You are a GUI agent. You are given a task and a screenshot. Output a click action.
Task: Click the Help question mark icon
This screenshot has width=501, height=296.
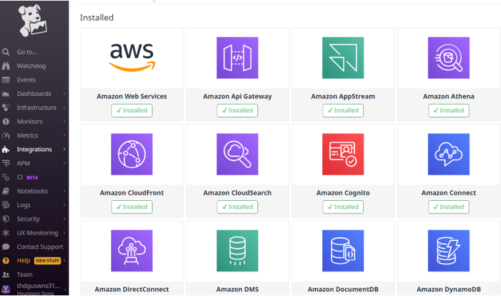[x=6, y=260]
